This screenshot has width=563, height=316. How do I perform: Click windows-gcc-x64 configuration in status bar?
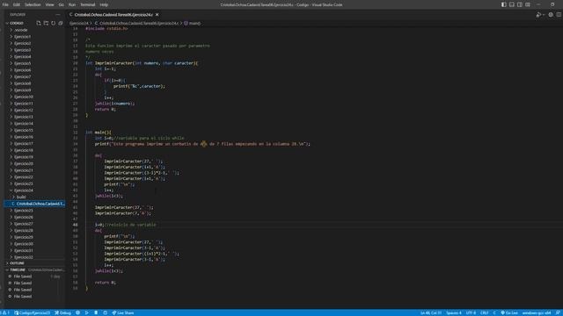click(537, 312)
